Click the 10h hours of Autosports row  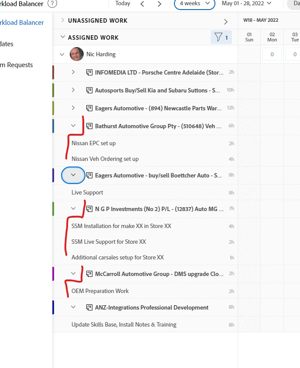tap(230, 90)
